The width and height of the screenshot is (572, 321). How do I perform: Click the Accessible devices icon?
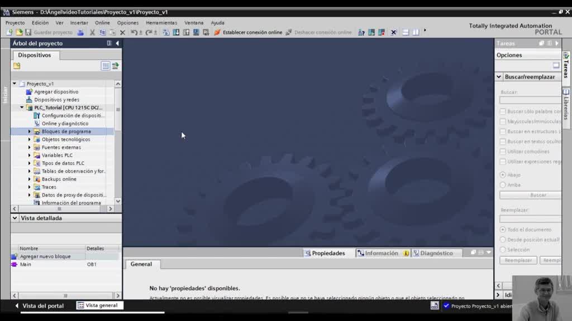pyautogui.click(x=361, y=32)
